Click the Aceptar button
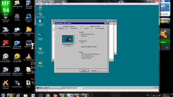The image size is (173, 97). (x=84, y=71)
